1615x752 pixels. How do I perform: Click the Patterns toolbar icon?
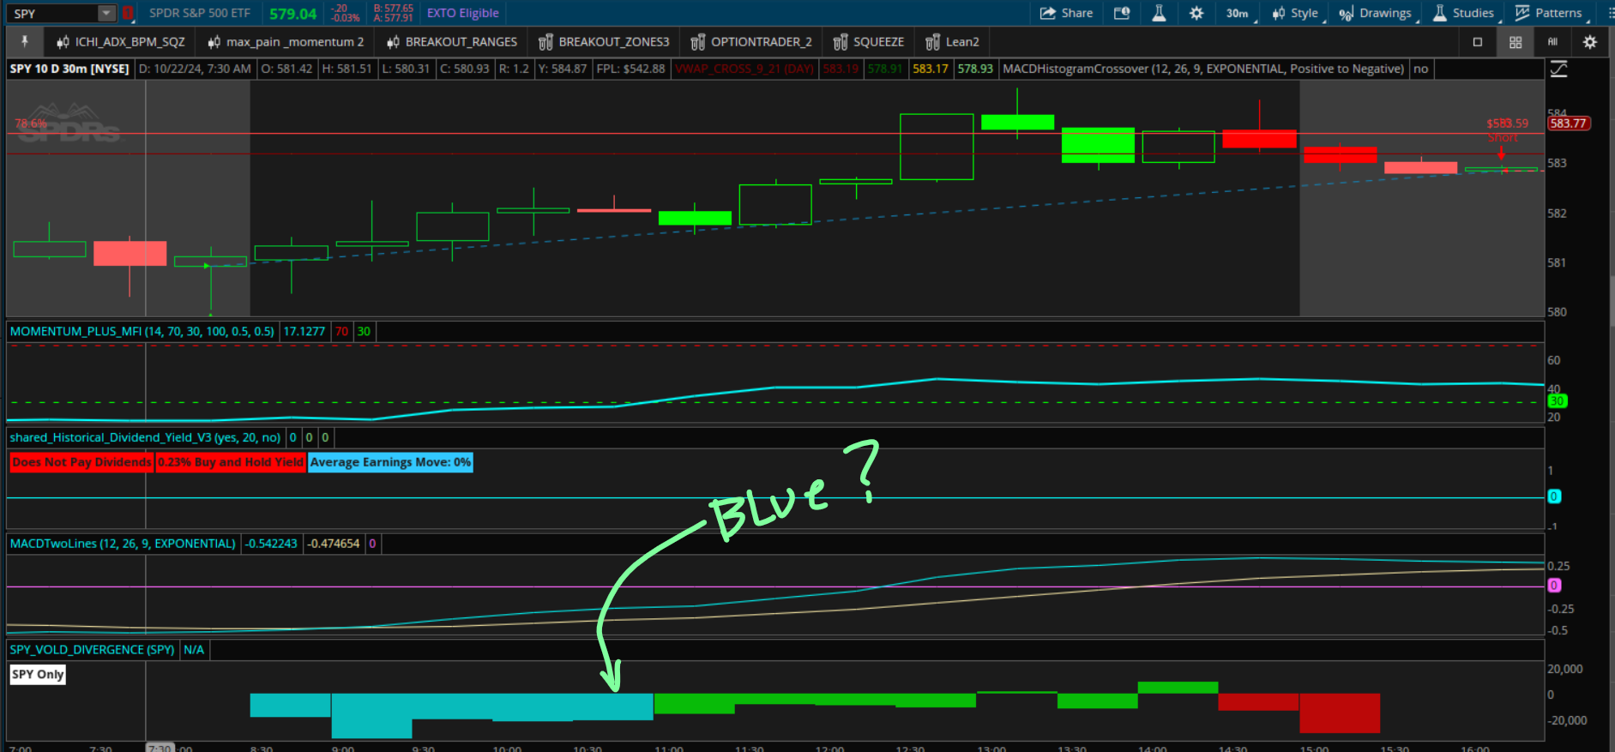[x=1549, y=13]
